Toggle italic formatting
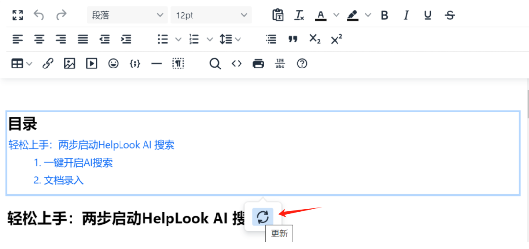Screen dimensions: 529x249 (x=406, y=15)
